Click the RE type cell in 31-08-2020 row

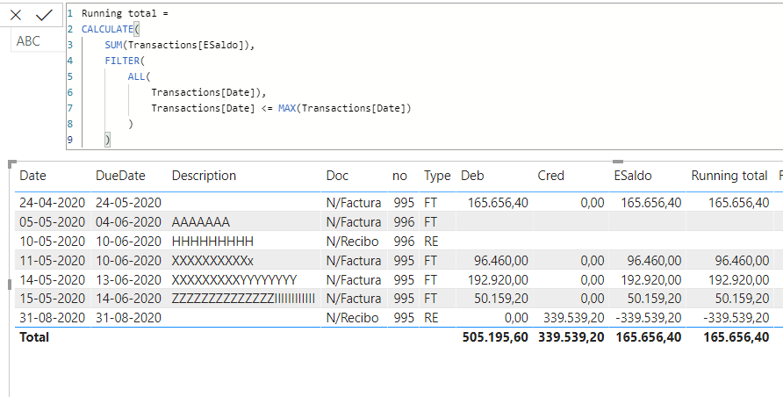[432, 318]
